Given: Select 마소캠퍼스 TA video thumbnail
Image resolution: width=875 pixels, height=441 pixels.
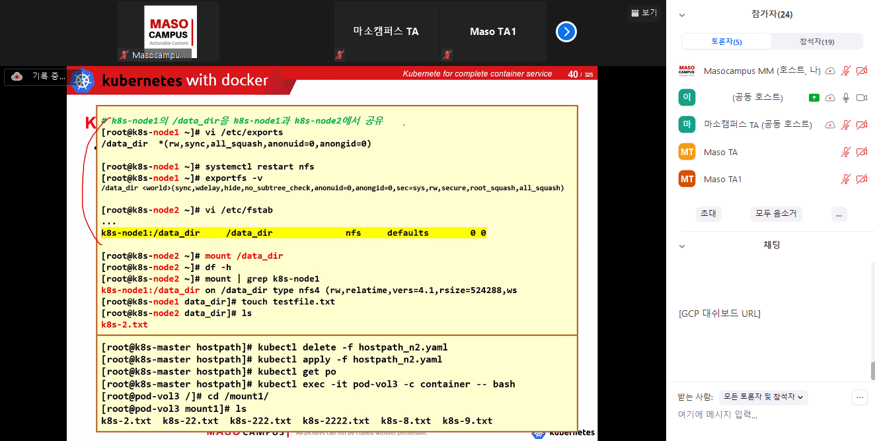Looking at the screenshot, I should (x=386, y=32).
